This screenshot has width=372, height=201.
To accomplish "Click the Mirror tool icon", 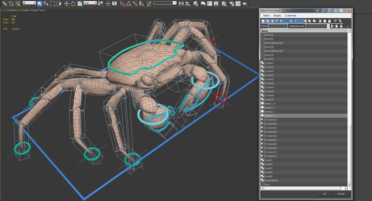I will (x=181, y=4).
